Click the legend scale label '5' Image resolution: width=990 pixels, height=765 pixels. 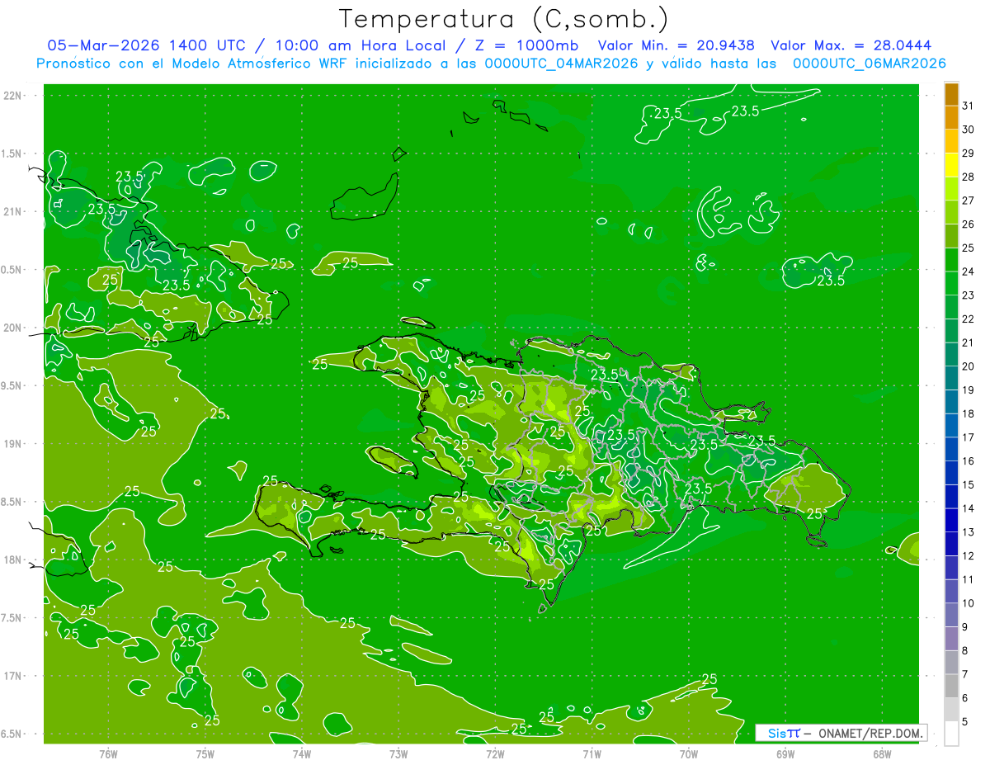click(x=965, y=721)
